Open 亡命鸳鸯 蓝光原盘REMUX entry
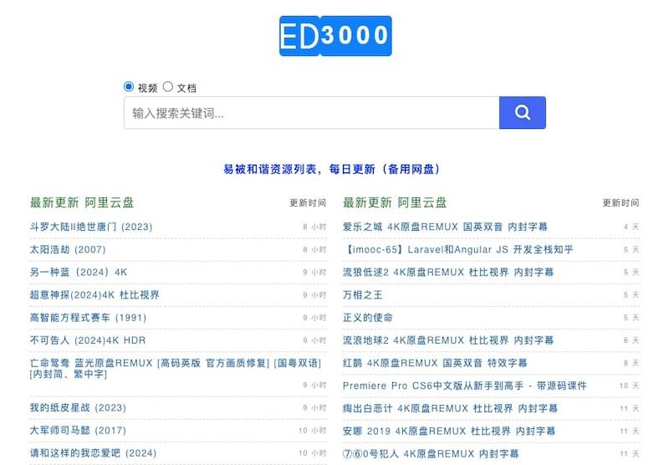 click(176, 368)
